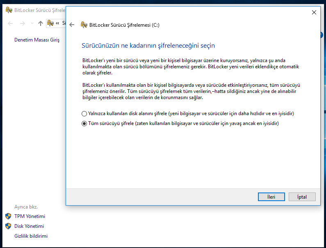Screen dimensions: 326x248
Task: Open the Gizlilik bildirimi link
Action: [31, 236]
